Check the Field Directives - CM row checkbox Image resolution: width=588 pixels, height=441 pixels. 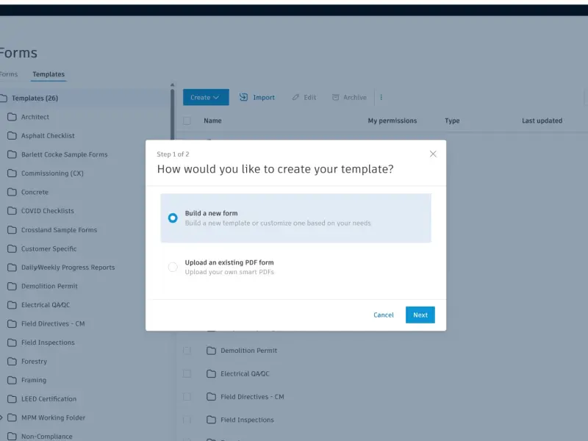187,397
